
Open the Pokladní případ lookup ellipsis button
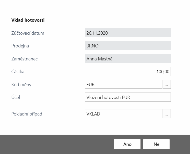click(x=167, y=114)
